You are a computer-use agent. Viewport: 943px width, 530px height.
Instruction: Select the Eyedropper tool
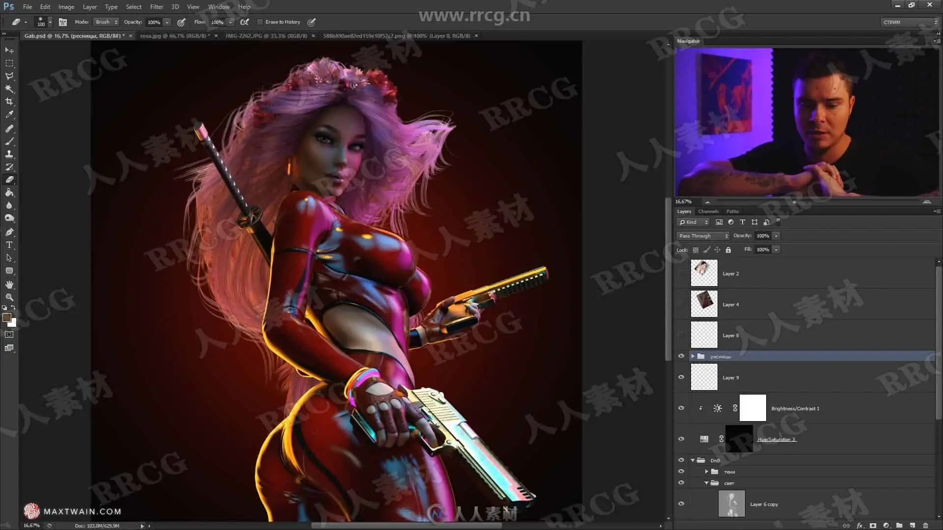tap(9, 114)
